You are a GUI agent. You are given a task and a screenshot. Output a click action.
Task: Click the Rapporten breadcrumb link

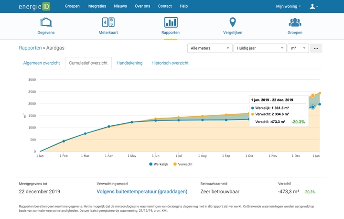(30, 48)
